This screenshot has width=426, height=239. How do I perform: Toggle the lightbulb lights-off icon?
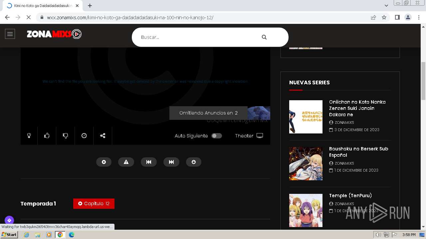(x=29, y=135)
